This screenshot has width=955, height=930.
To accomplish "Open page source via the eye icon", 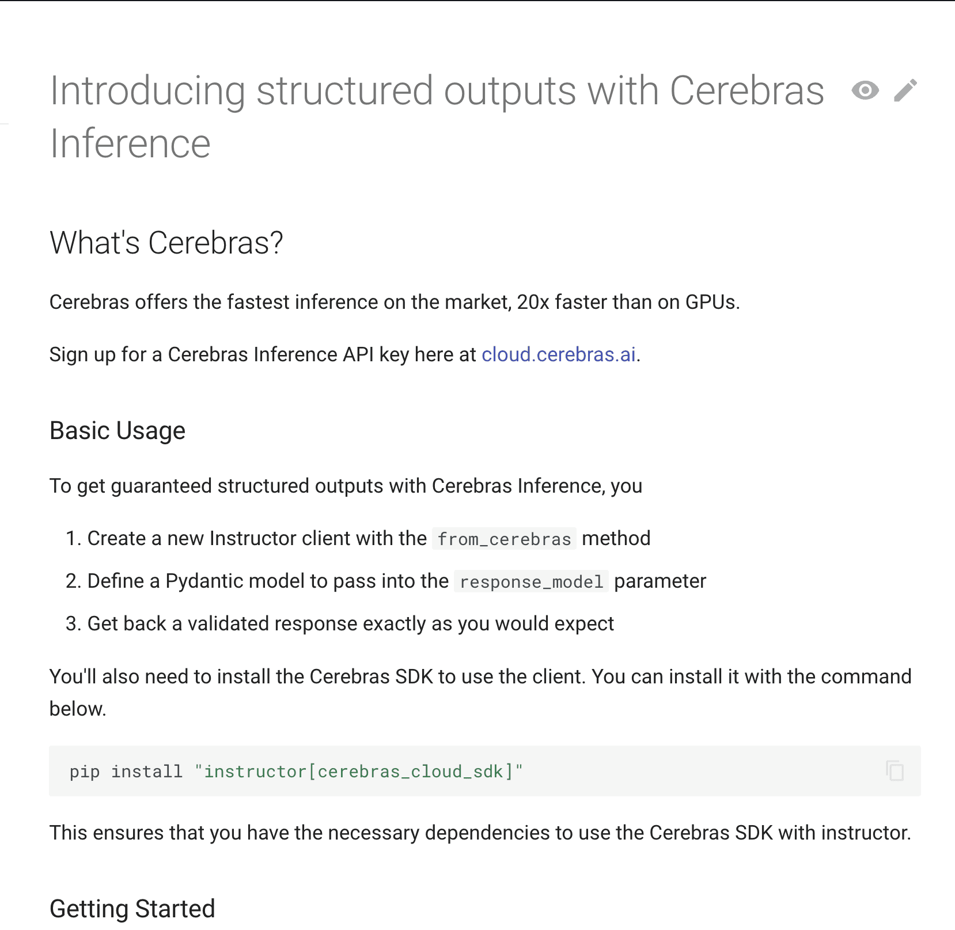I will [x=865, y=90].
